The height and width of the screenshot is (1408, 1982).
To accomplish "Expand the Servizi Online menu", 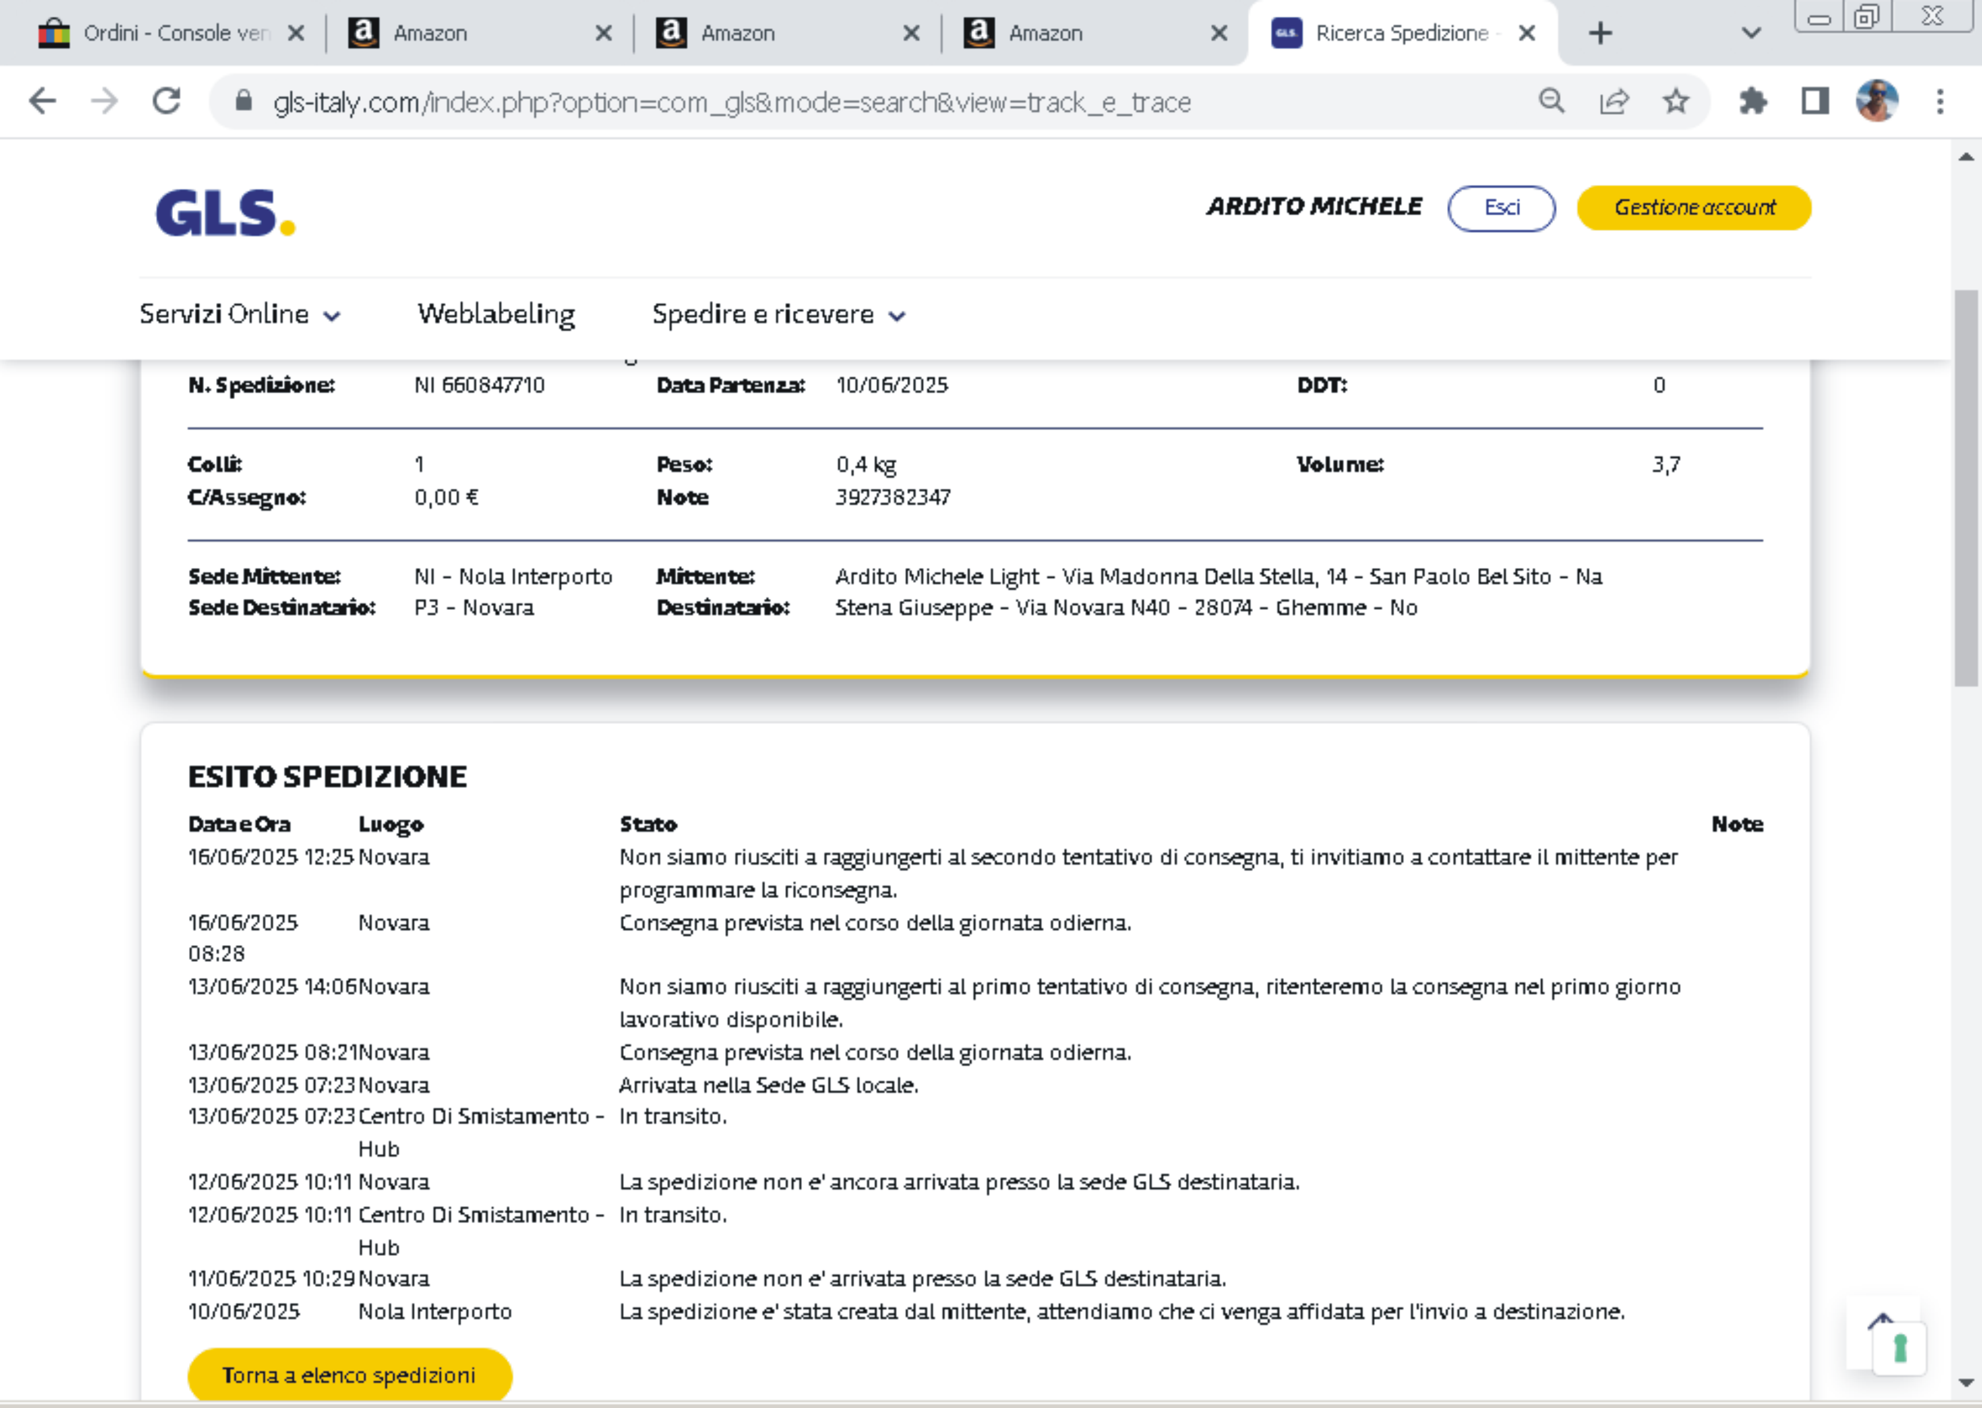I will (x=240, y=314).
